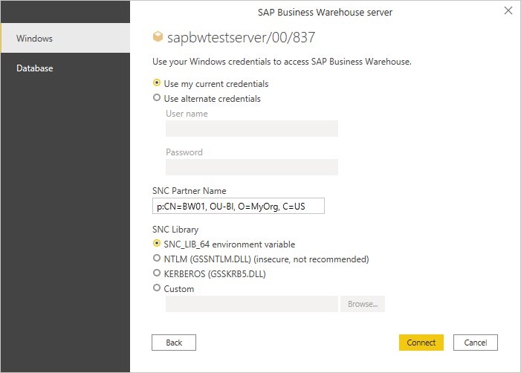
Task: Open the Database authentication tab
Action: (x=65, y=68)
